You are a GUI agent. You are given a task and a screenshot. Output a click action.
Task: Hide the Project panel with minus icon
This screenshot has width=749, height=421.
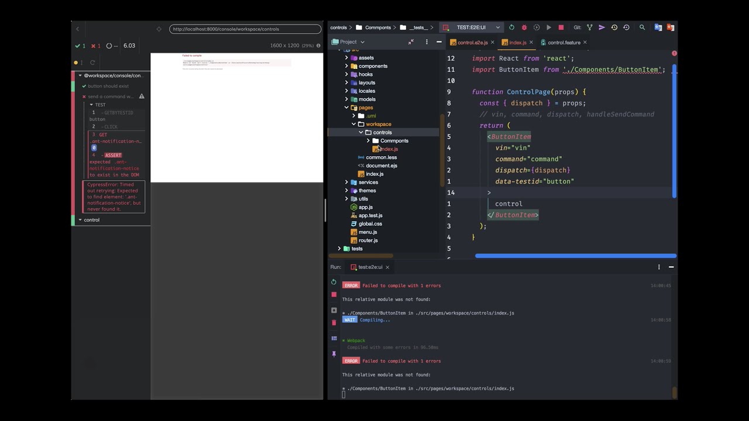439,42
